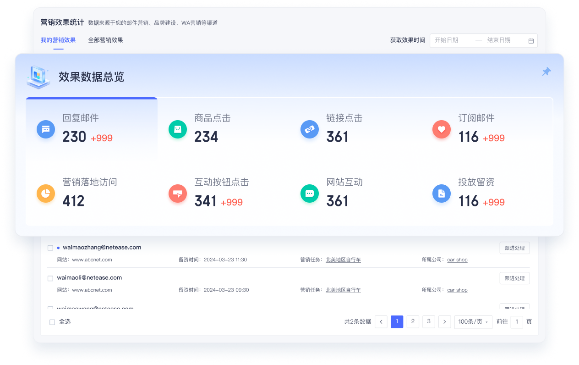Check the box beside waimaoli@netease.com

pyautogui.click(x=50, y=277)
